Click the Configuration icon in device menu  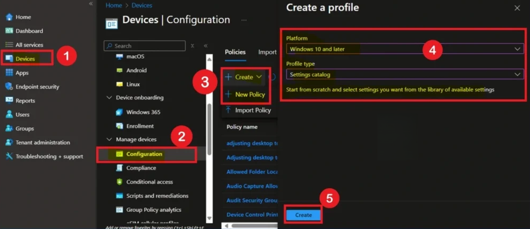click(119, 154)
